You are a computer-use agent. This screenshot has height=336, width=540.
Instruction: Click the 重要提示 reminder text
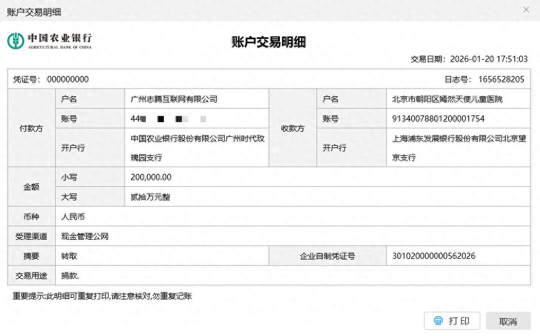point(102,296)
